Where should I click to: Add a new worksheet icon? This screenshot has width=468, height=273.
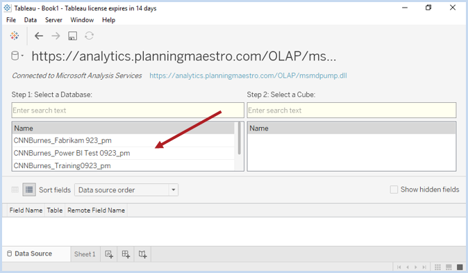(x=109, y=254)
